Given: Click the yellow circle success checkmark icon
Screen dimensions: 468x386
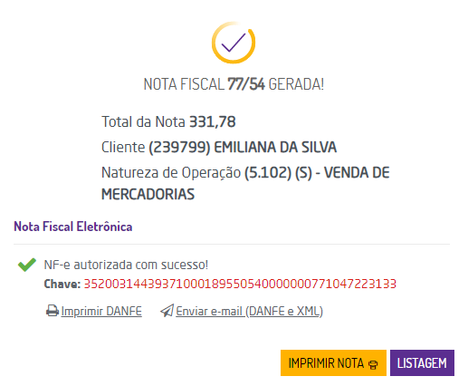Looking at the screenshot, I should (234, 43).
